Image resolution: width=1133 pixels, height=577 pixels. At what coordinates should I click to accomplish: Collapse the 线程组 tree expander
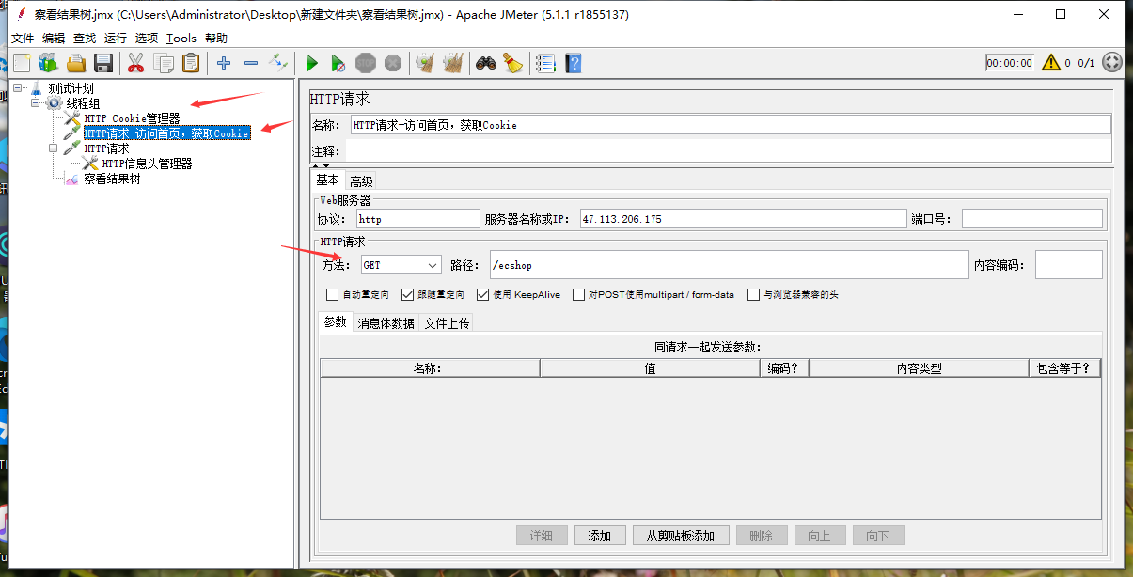pyautogui.click(x=36, y=103)
